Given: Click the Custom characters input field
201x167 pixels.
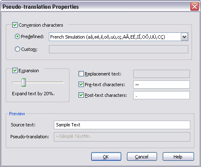Looking at the screenshot, I should (x=118, y=49).
